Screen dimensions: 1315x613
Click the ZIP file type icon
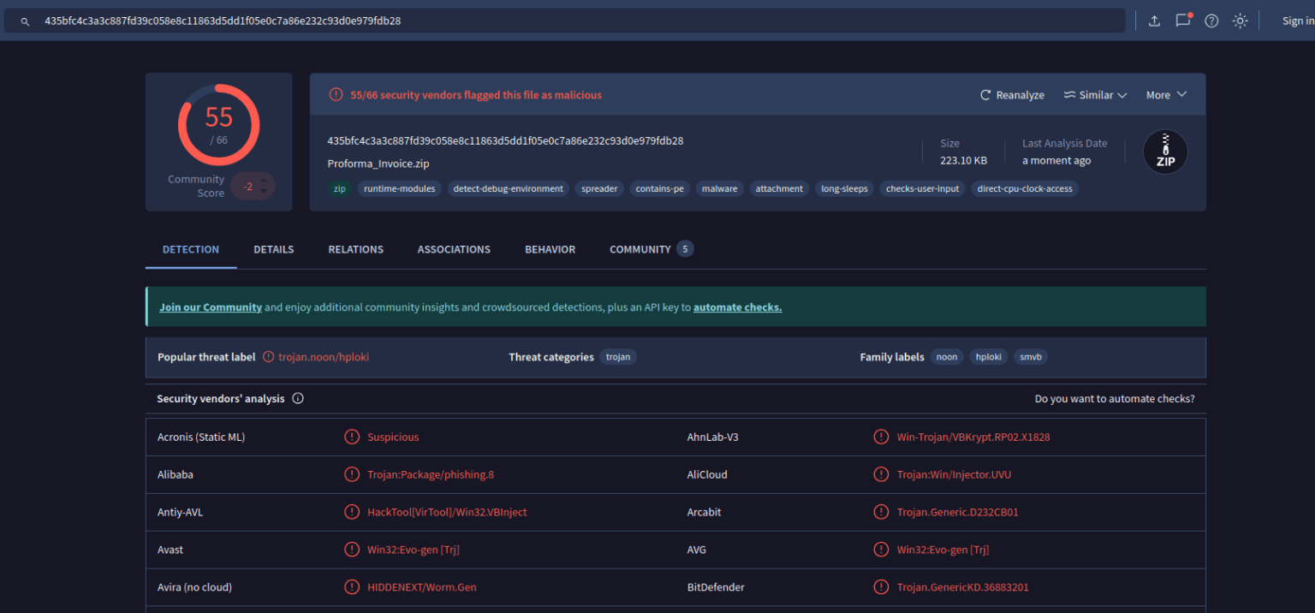point(1165,152)
